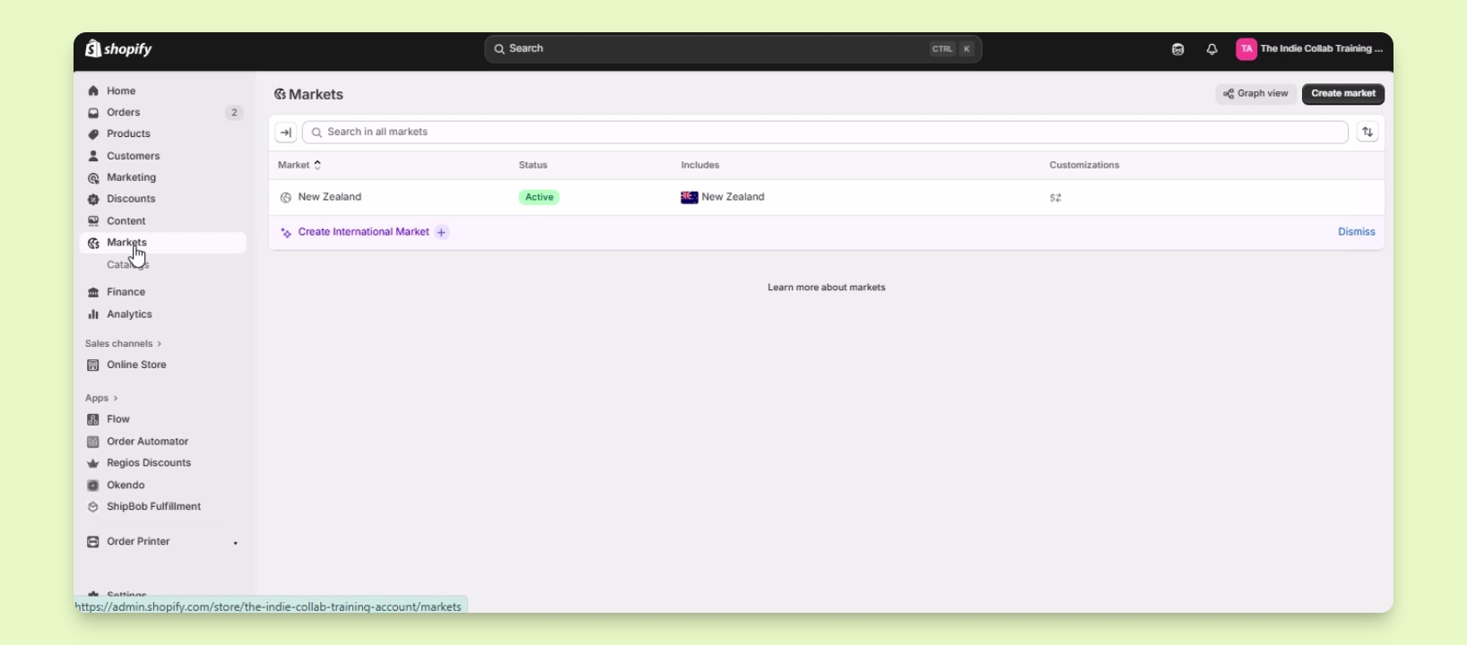Viewport: 1467px width, 645px height.
Task: Click the Orders count badge 2
Action: (234, 113)
